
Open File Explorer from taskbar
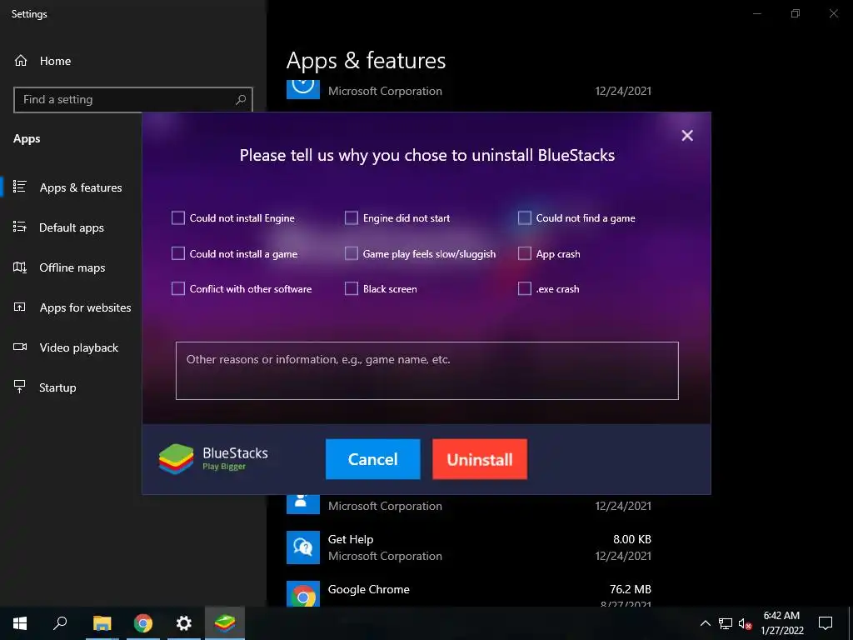tap(102, 623)
